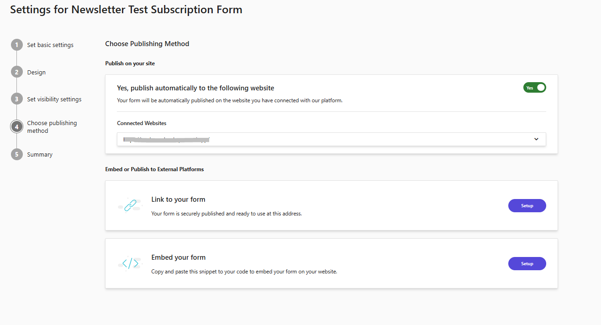Click the page title 'Settings for Newsletter Test Subscription Form'
This screenshot has width=601, height=325.
click(x=126, y=10)
